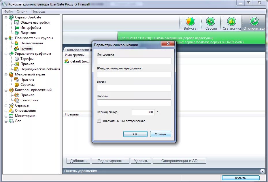Viewport: 268px width, 182px height.
Task: Click the Период синхр. field showing 300
Action: [143, 112]
